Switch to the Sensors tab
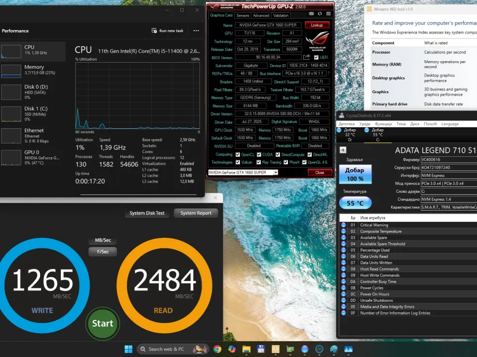The width and height of the screenshot is (477, 357). point(242,15)
